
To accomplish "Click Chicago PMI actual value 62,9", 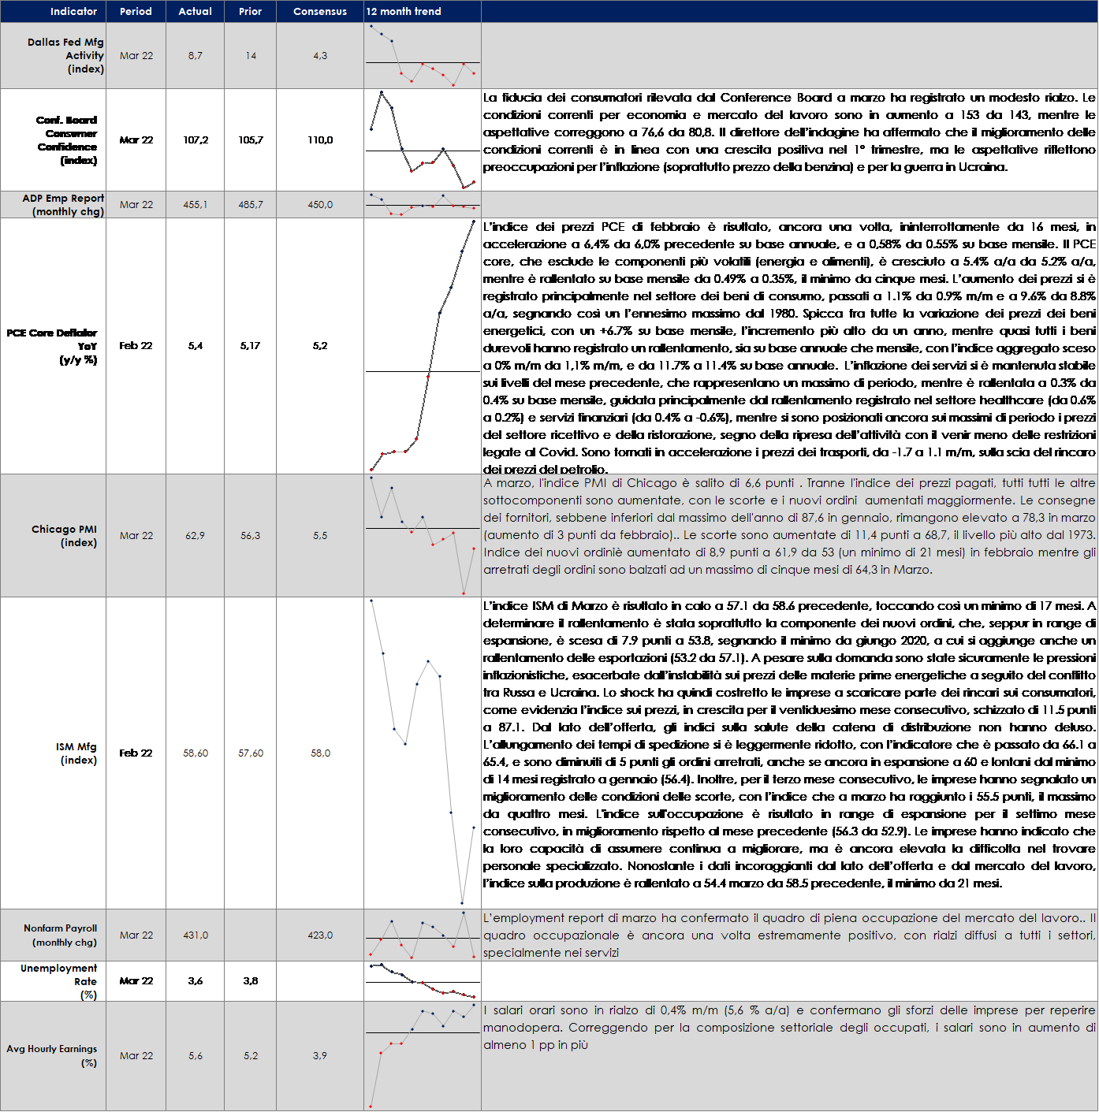I will point(195,536).
